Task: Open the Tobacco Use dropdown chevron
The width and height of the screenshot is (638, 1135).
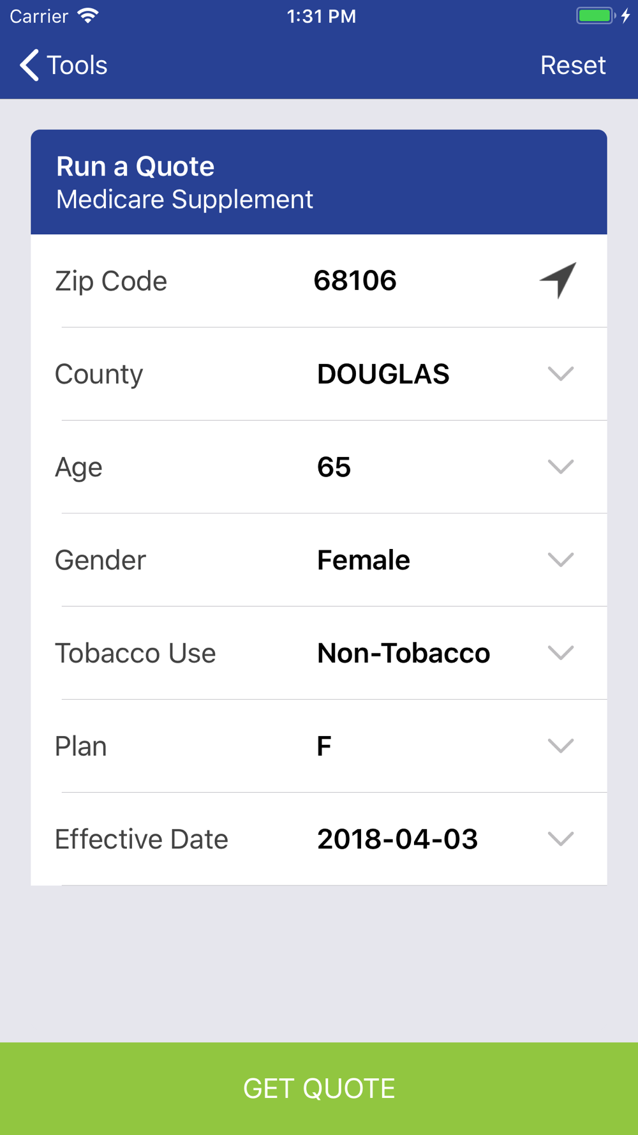Action: (x=560, y=653)
